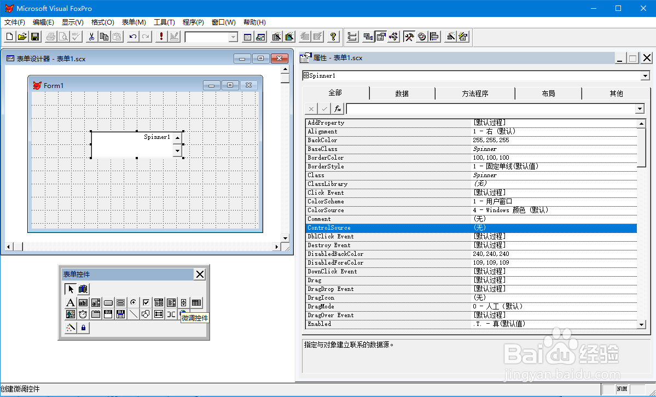This screenshot has height=397, width=656.
Task: Click the property list scroll down arrow
Action: point(641,324)
